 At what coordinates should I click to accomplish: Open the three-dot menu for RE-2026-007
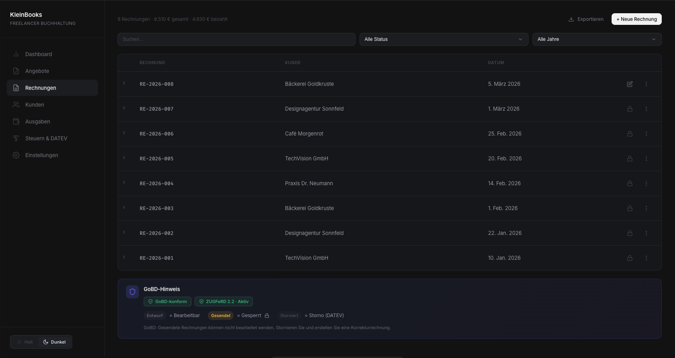tap(646, 109)
